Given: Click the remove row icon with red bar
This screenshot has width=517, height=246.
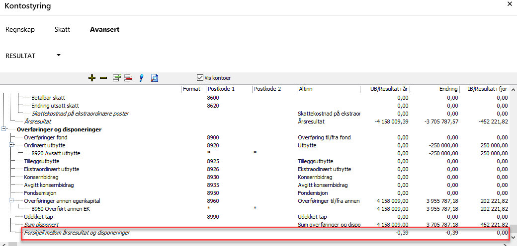Looking at the screenshot, I should [x=128, y=78].
